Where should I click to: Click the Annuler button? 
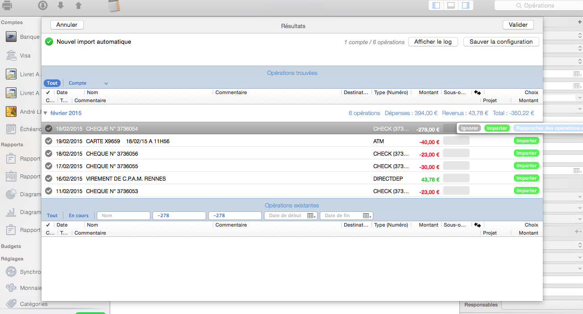click(67, 25)
